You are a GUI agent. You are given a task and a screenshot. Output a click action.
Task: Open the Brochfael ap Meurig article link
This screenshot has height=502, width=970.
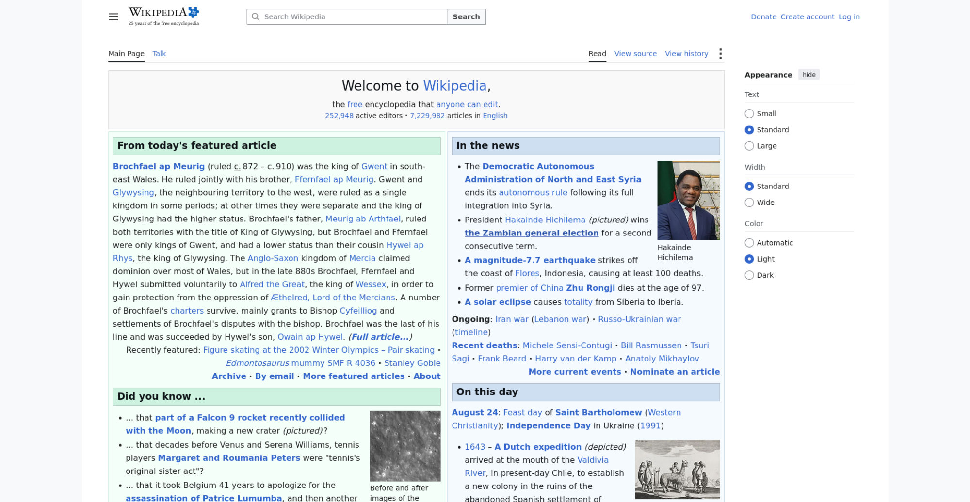(x=159, y=166)
